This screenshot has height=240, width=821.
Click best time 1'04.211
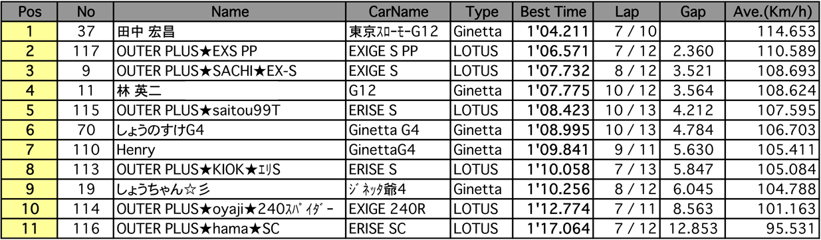pyautogui.click(x=557, y=32)
